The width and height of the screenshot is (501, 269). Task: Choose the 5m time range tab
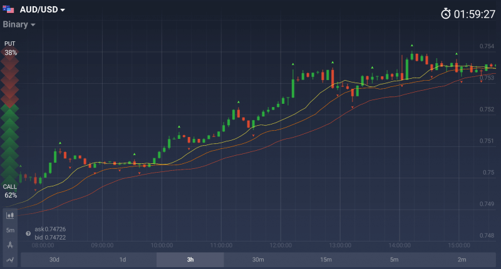coord(394,260)
